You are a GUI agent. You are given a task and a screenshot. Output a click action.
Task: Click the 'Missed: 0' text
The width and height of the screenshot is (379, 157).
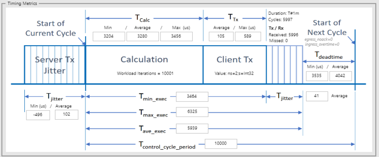pos(278,41)
